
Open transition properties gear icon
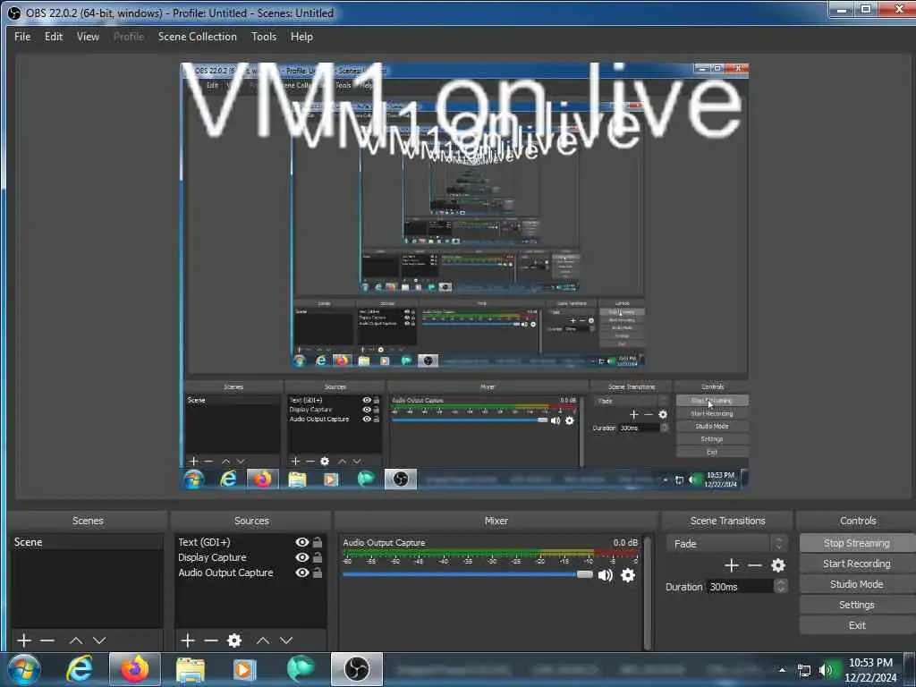point(778,565)
